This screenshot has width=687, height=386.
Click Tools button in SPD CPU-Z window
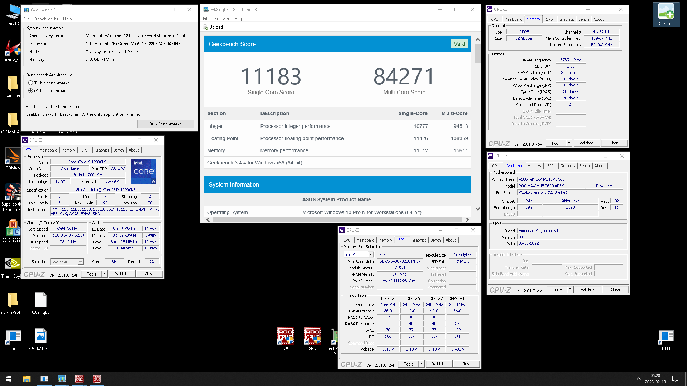pyautogui.click(x=408, y=364)
